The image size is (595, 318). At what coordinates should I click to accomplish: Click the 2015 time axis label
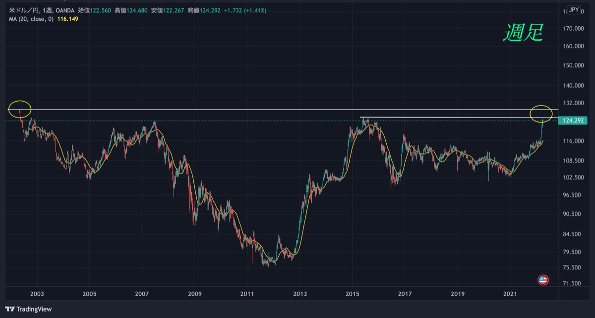pos(353,294)
